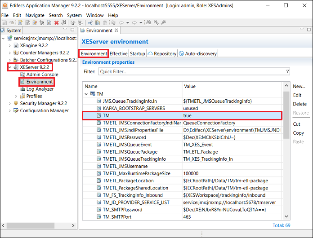
Task: Collapse the TM properties group
Action: (86, 94)
